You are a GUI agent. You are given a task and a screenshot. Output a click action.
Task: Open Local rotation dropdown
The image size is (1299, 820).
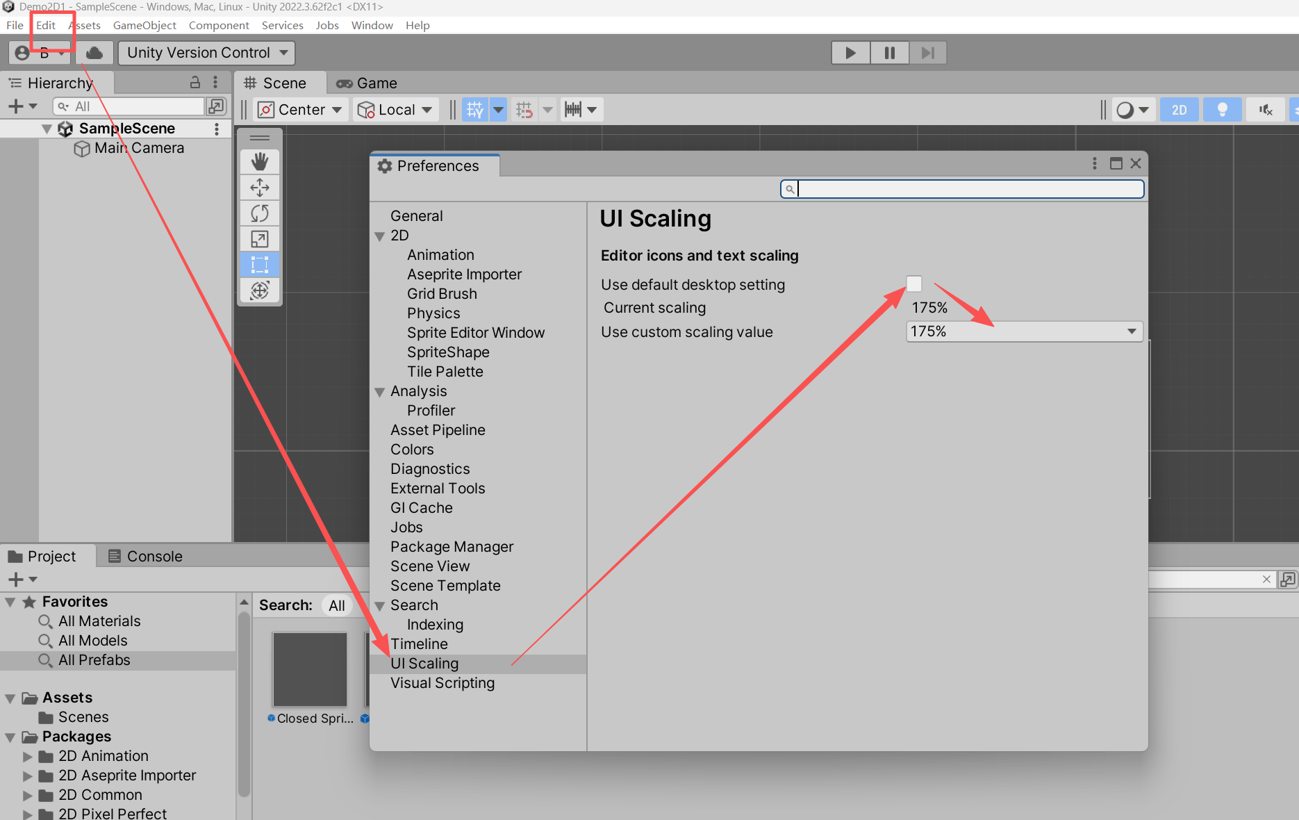396,110
